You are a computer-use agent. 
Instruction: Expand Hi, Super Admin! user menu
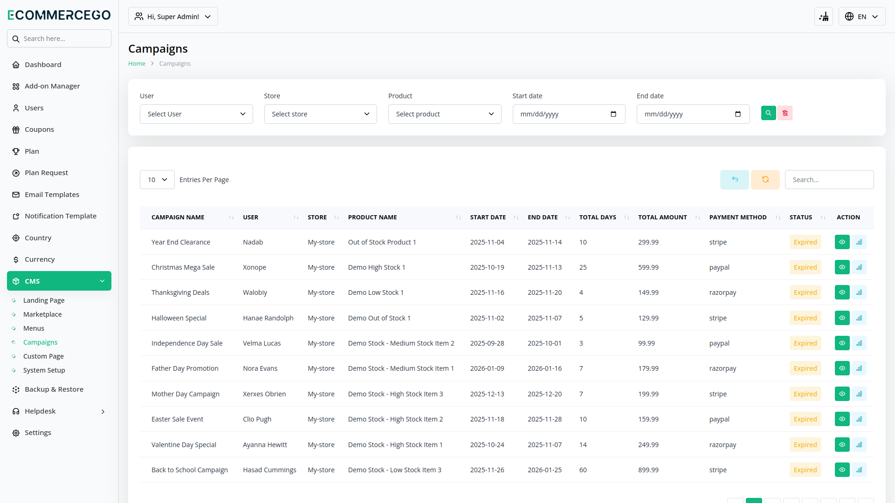[x=173, y=17]
